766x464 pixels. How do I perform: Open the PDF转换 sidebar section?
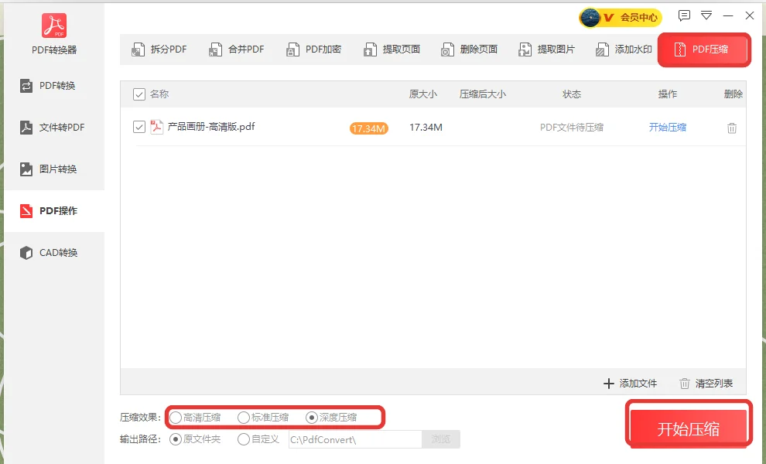(x=54, y=86)
